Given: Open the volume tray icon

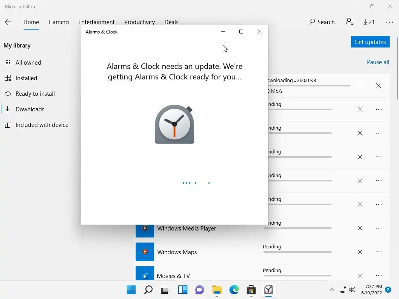Looking at the screenshot, I should (352, 290).
